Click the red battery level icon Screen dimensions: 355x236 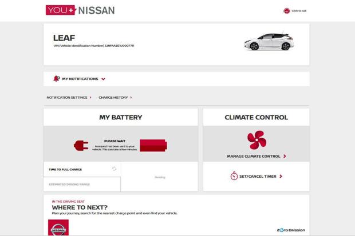(153, 145)
